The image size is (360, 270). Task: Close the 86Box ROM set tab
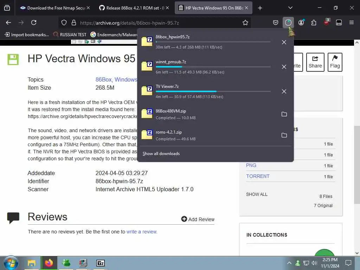pos(167,8)
